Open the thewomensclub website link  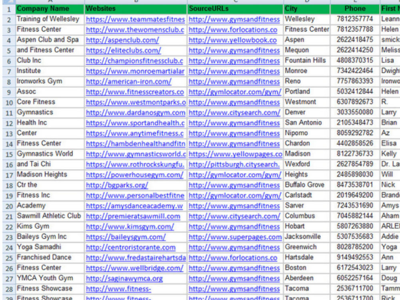click(x=135, y=30)
